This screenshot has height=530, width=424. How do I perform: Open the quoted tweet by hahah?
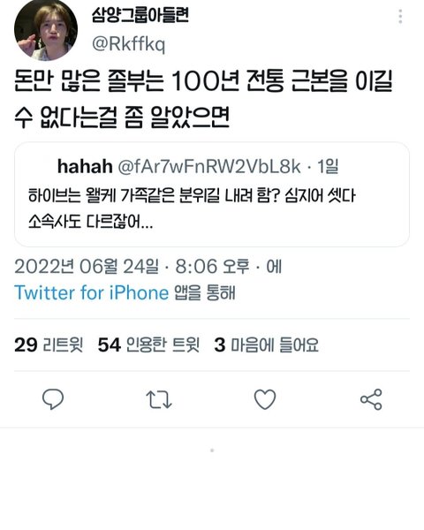point(212,194)
